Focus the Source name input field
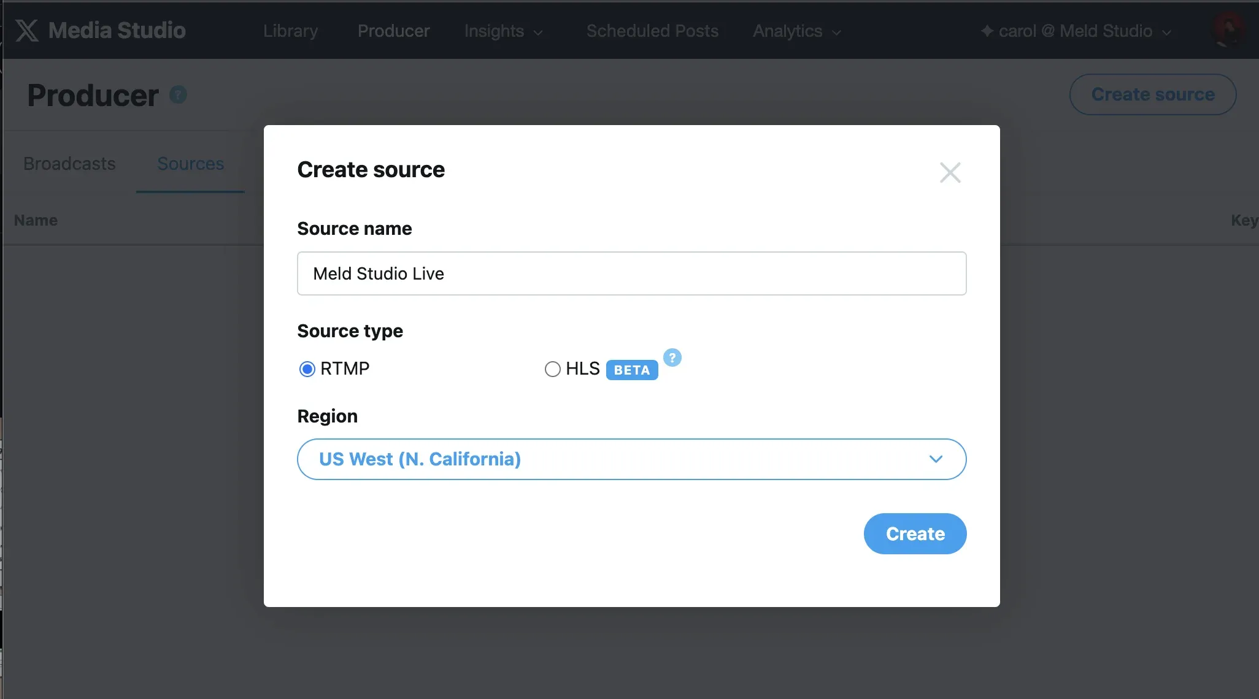 (x=631, y=273)
